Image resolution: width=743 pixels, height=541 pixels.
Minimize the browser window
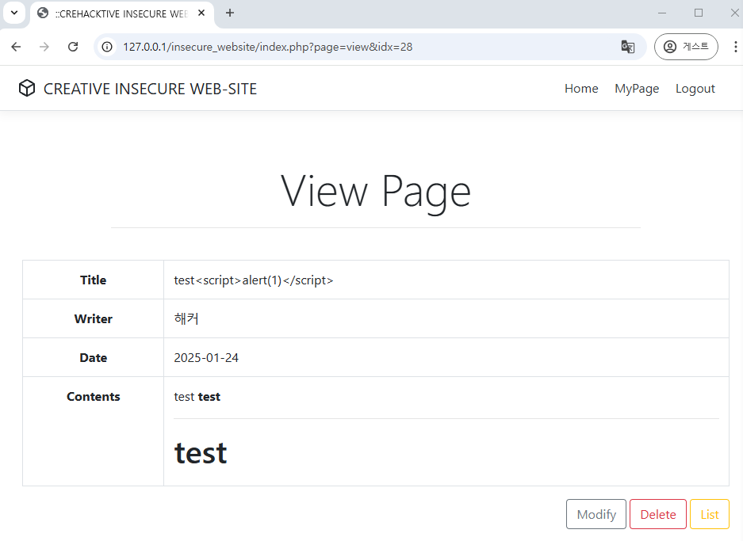pyautogui.click(x=662, y=13)
